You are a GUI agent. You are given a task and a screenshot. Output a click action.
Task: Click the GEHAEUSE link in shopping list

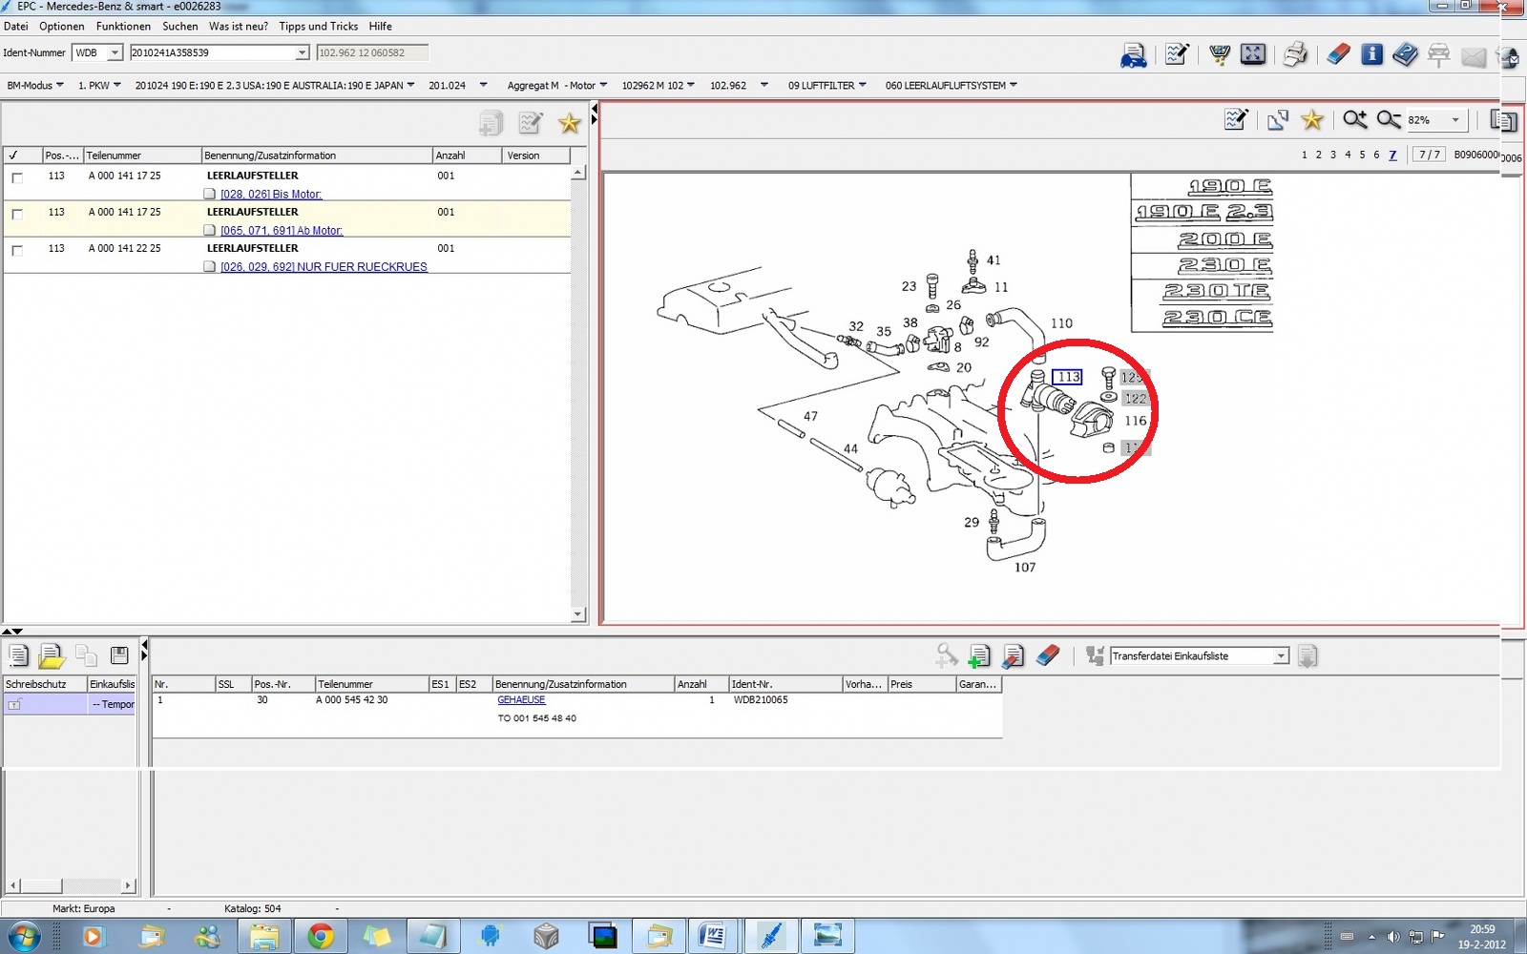tap(521, 700)
